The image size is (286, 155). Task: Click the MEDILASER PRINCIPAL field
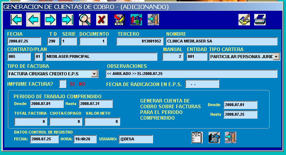[x=101, y=56]
